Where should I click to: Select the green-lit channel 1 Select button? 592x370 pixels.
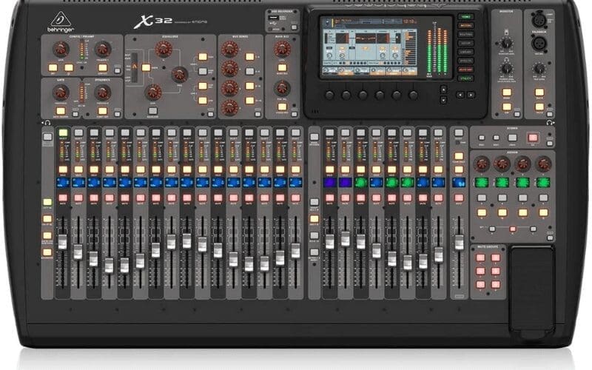(63, 132)
